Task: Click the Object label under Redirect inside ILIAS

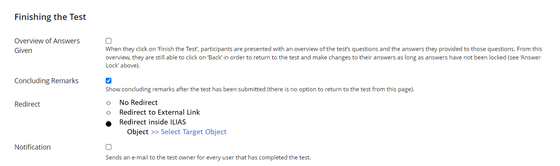Action: tap(138, 132)
